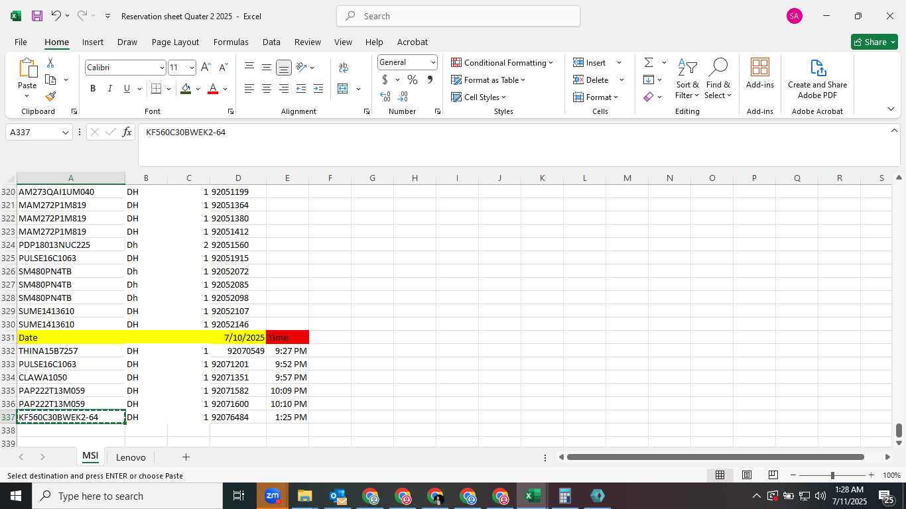Align text to the right
Viewport: 906px width, 509px height.
[284, 89]
